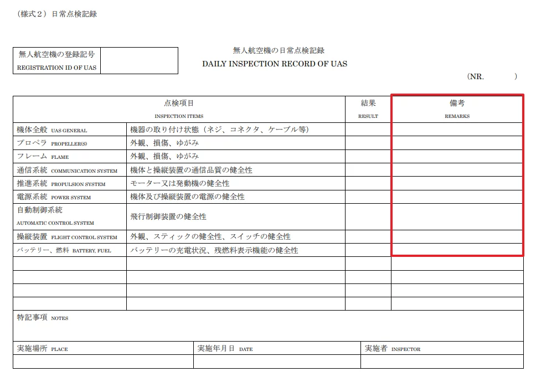Click the empty registration ID field
The height and width of the screenshot is (382, 536).
coord(139,60)
